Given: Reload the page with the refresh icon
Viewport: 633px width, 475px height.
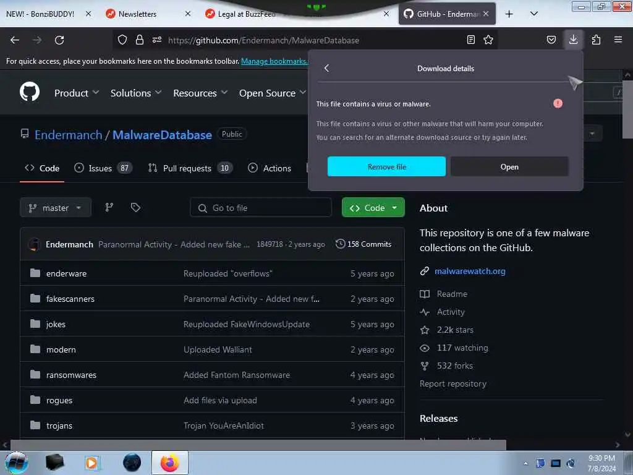Looking at the screenshot, I should (59, 40).
